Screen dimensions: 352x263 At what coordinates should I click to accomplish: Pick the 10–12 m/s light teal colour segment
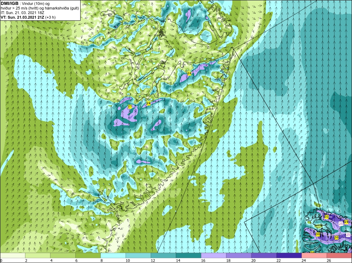pyautogui.click(x=138, y=255)
